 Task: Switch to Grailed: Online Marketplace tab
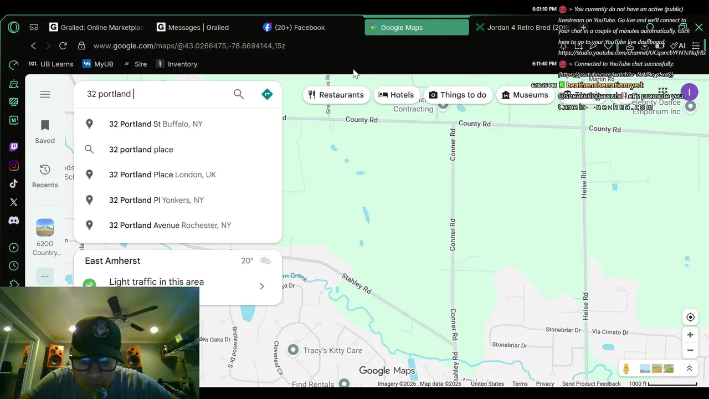click(96, 27)
